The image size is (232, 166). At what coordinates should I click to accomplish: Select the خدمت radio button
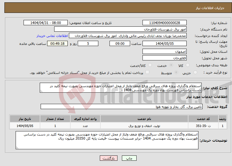[x=171, y=65]
